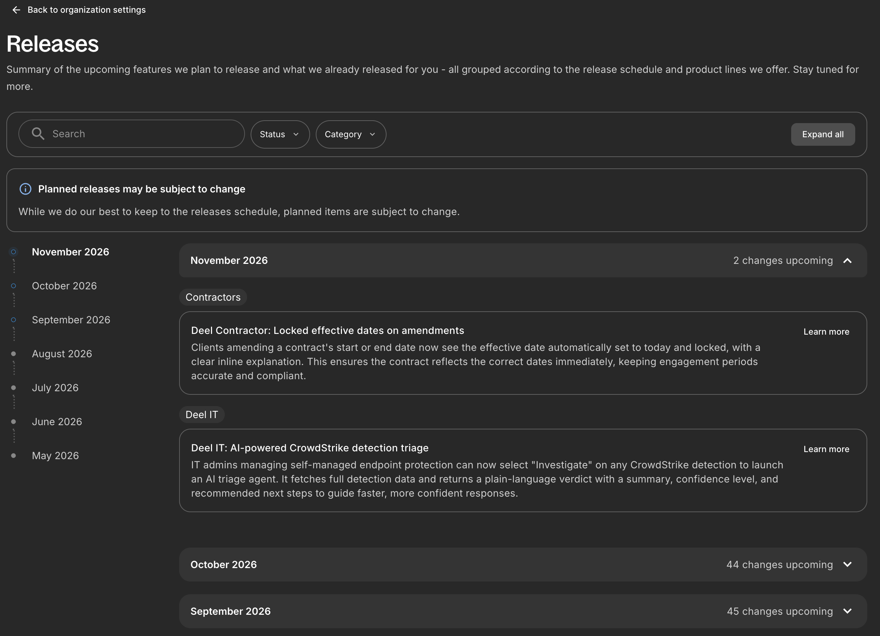Jump to July 2026 in timeline
Viewport: 880px width, 636px height.
click(55, 387)
